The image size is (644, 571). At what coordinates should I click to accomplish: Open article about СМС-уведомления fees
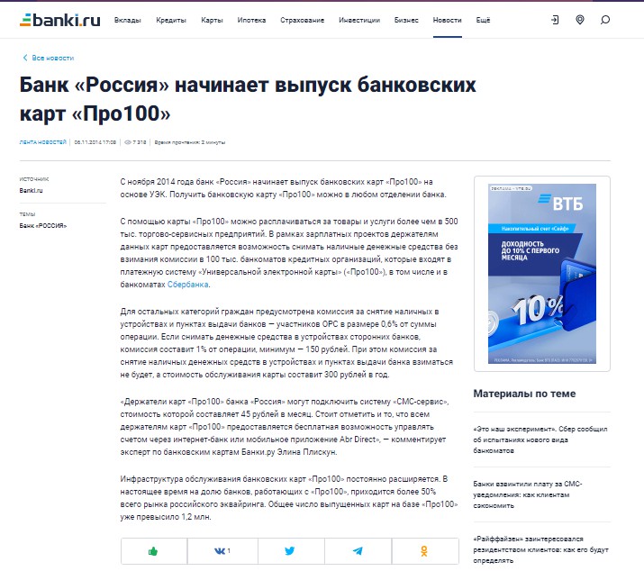(527, 494)
